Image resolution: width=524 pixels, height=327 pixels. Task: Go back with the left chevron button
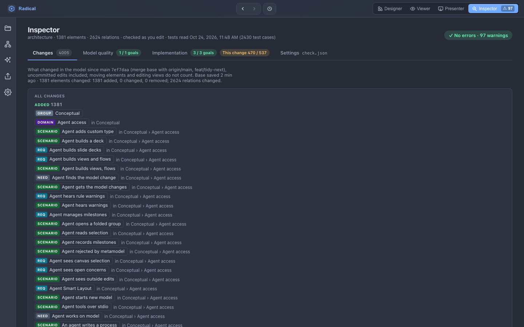(243, 9)
